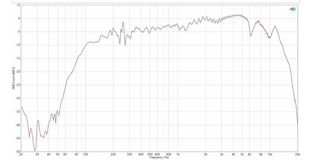This screenshot has width=312, height=163.
Task: Click the 1k label on the frequency axis
Action: pyautogui.click(x=178, y=155)
